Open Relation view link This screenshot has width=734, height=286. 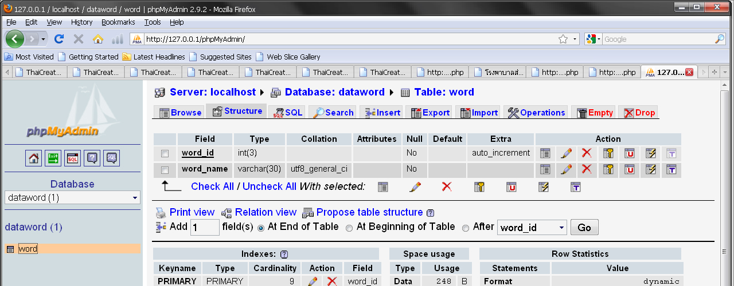(266, 212)
